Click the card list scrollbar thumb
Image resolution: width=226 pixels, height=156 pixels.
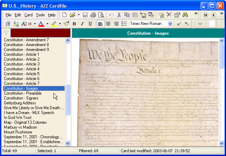click(x=67, y=99)
